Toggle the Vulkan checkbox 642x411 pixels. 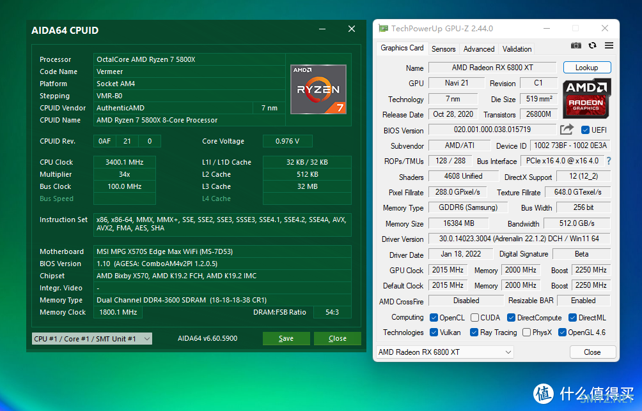pos(434,332)
